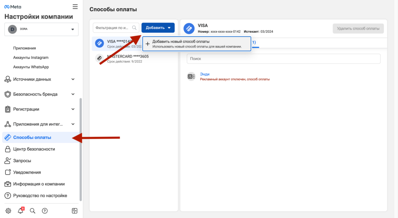Open the Энди ad account link
Image resolution: width=398 pixels, height=218 pixels.
[x=204, y=74]
